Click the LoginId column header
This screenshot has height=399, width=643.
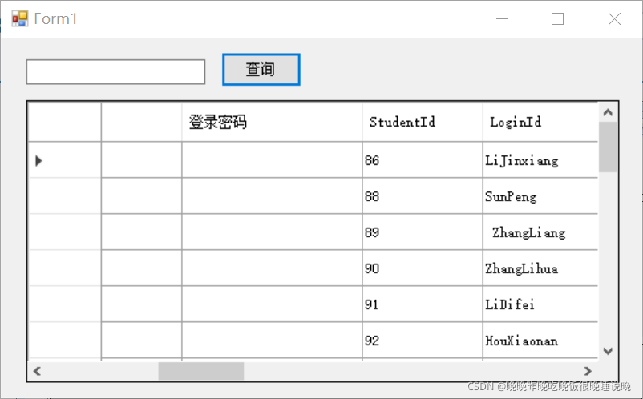[x=540, y=122]
